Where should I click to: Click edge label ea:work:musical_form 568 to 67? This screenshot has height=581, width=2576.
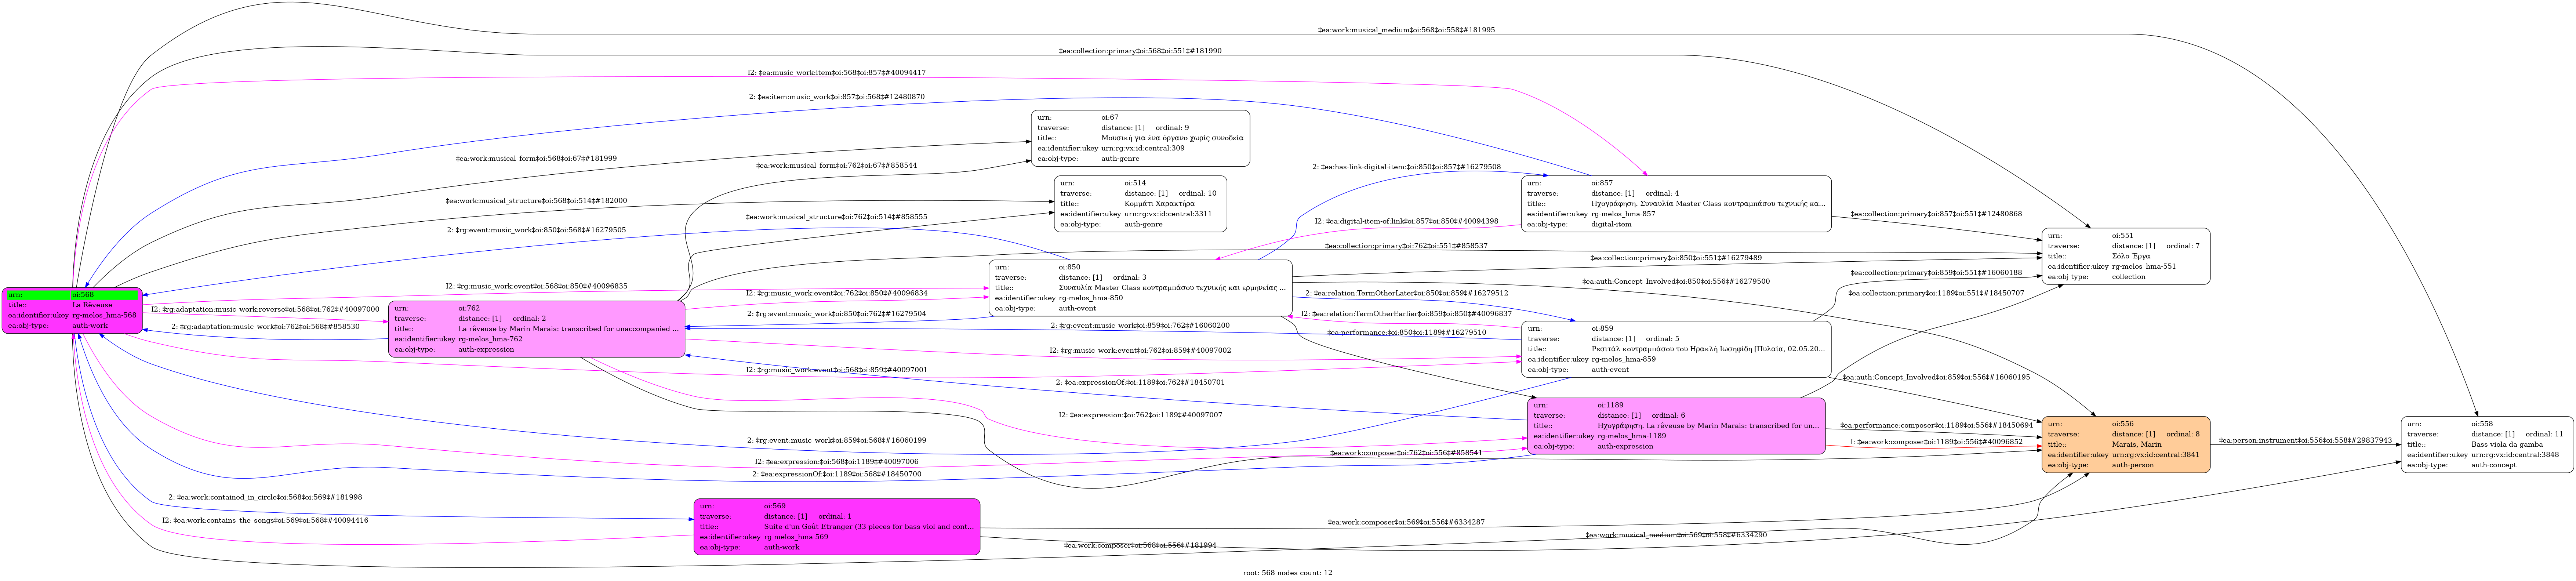(536, 158)
